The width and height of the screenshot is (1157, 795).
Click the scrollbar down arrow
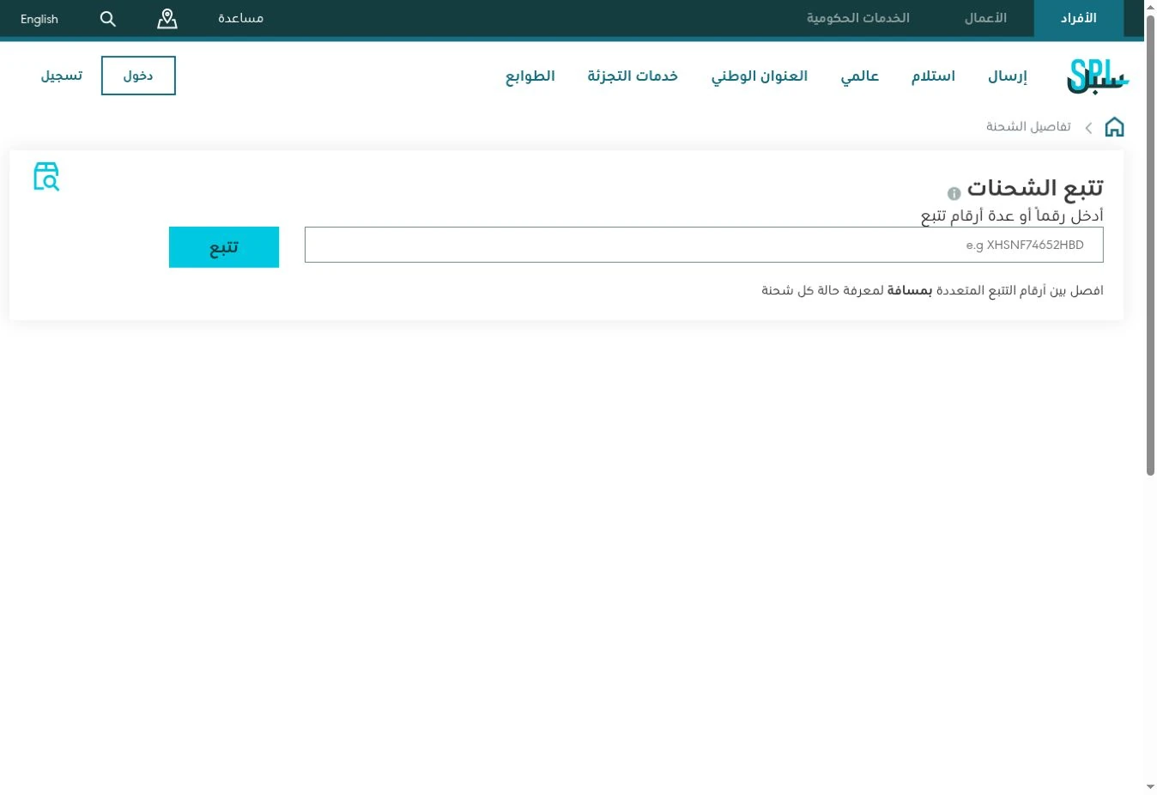[x=1150, y=786]
